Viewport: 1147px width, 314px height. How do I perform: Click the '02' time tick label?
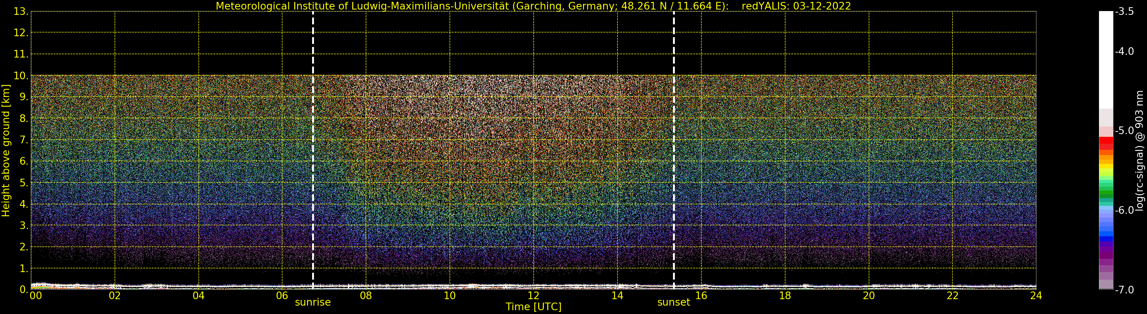coord(115,296)
